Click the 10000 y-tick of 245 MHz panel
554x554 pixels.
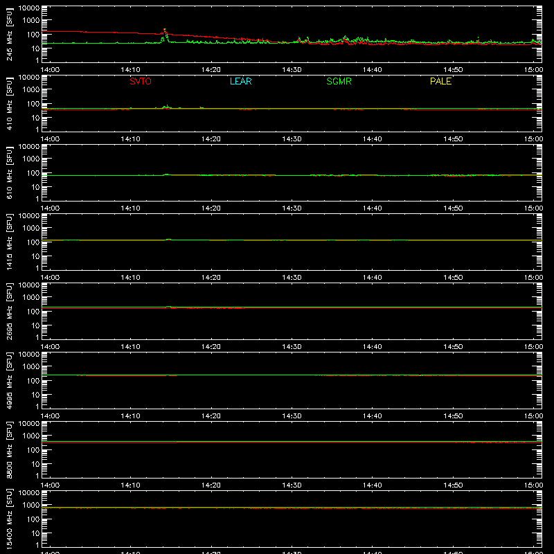click(29, 8)
